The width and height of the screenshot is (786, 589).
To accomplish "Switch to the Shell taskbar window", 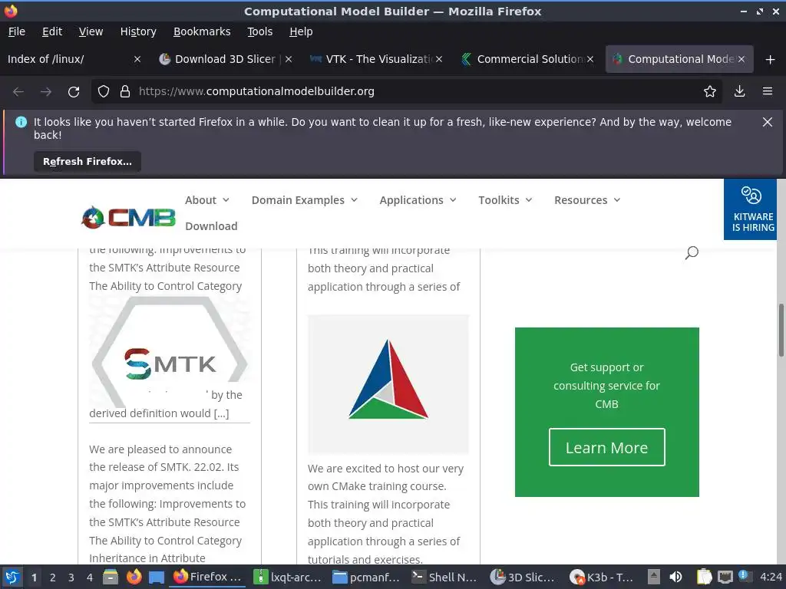I will 445,577.
